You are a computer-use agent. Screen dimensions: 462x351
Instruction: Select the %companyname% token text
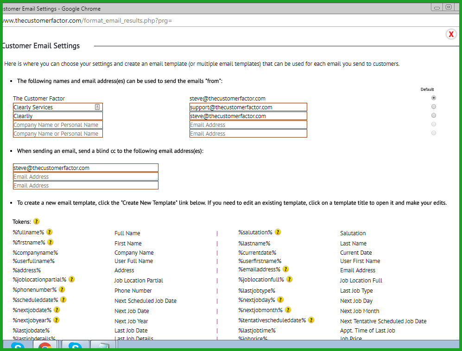click(35, 253)
